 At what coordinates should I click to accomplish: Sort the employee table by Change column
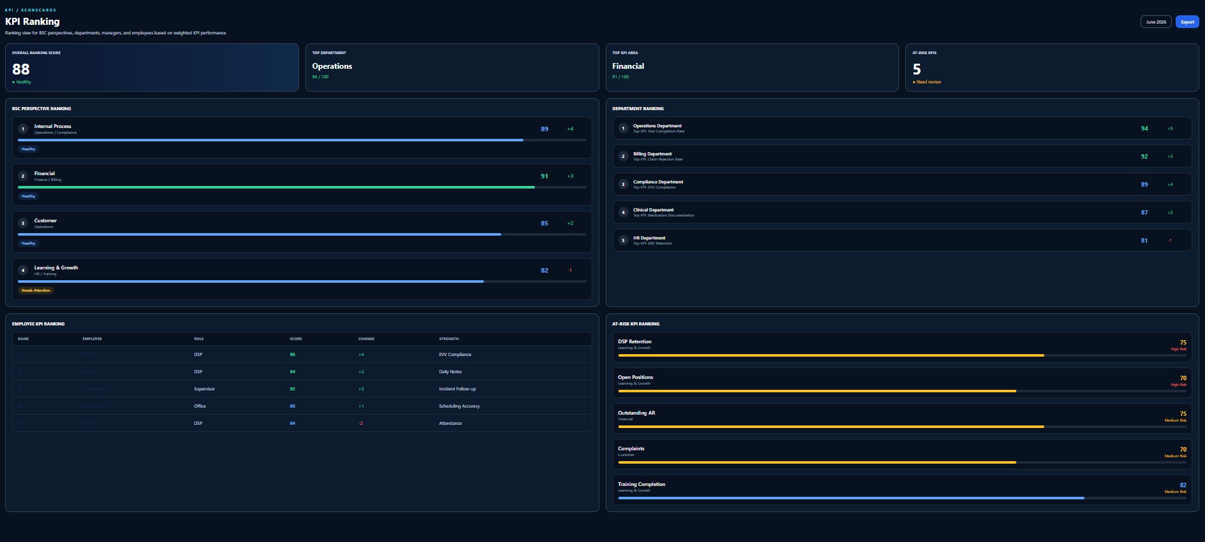click(x=366, y=339)
